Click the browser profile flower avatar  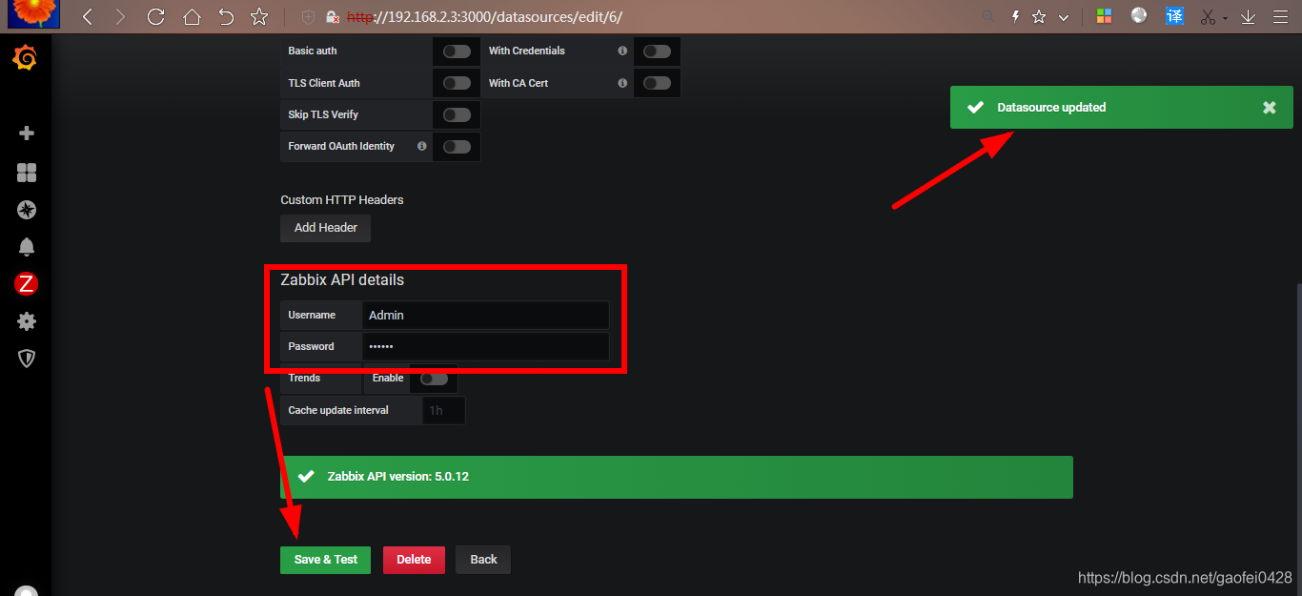(x=33, y=13)
